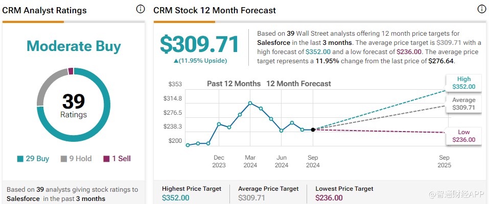The image size is (489, 204).
Task: Click the gray Hold legend square
Action: tap(64, 159)
